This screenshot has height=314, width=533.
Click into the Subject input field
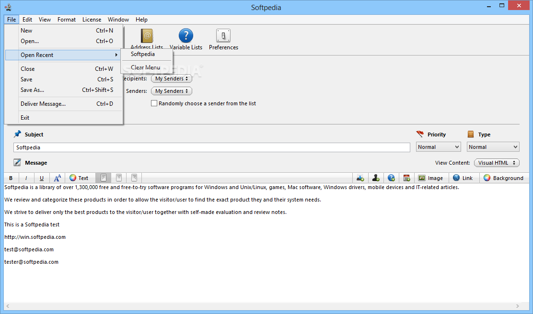[212, 147]
